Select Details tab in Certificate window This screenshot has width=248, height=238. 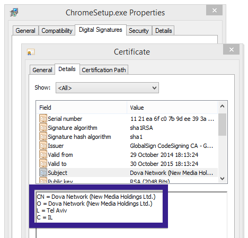[67, 69]
